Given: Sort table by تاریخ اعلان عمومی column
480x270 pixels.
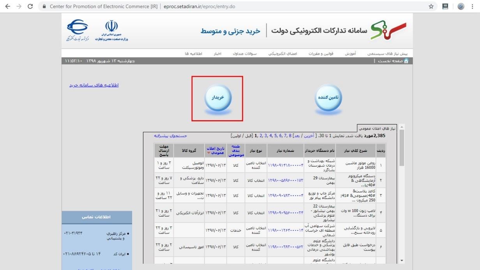Looking at the screenshot, I should coord(215,150).
